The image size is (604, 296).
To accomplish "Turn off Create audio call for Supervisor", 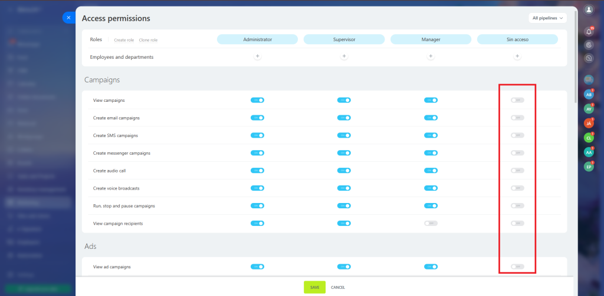I will click(344, 171).
